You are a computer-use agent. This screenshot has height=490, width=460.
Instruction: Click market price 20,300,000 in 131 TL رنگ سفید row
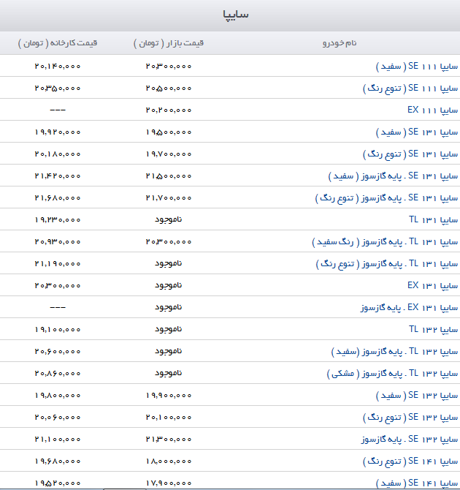coord(169,242)
